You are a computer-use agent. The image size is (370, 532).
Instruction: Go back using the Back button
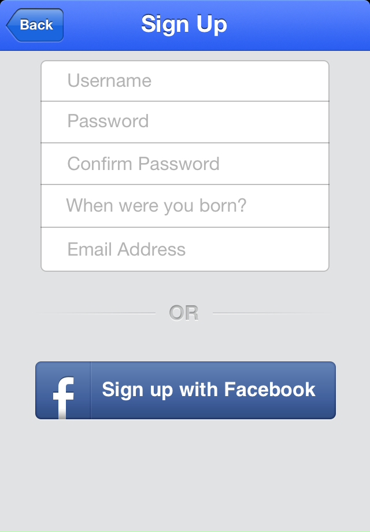[35, 25]
